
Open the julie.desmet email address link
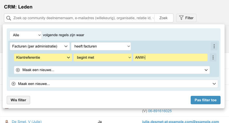point(181,122)
